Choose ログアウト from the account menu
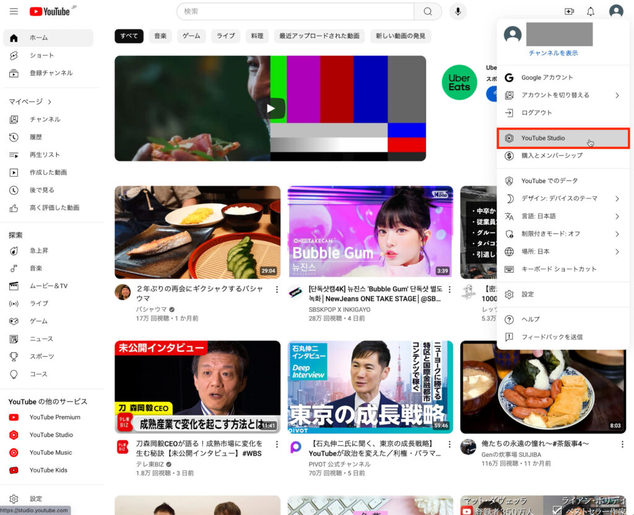This screenshot has width=634, height=515. 536,113
